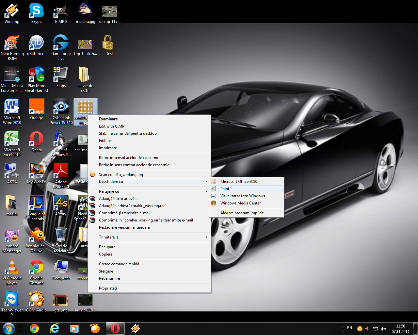Viewport: 418px width, 335px height.
Task: Choose Microsoft Office 2010 from submenu
Action: [238, 182]
